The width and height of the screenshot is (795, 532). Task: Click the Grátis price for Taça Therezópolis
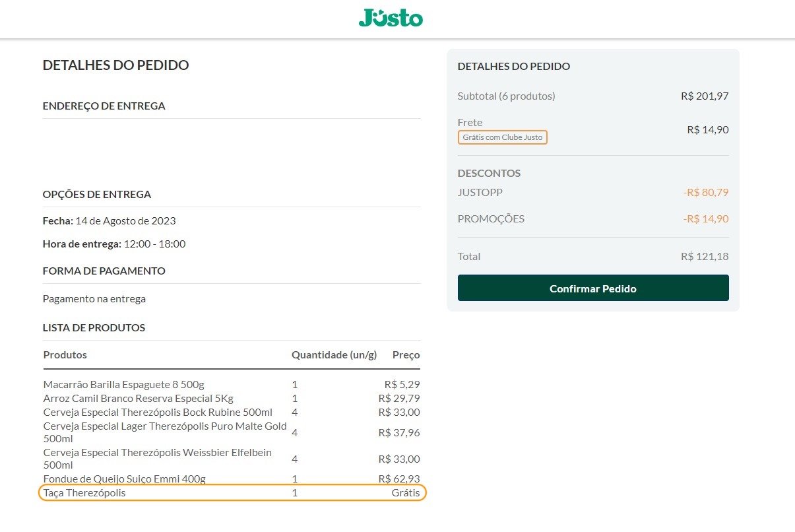point(405,493)
